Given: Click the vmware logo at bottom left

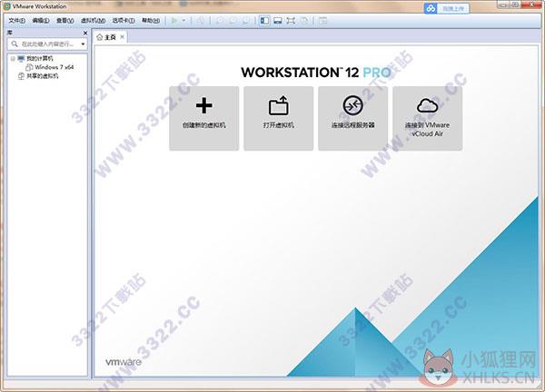Looking at the screenshot, I should pos(124,362).
